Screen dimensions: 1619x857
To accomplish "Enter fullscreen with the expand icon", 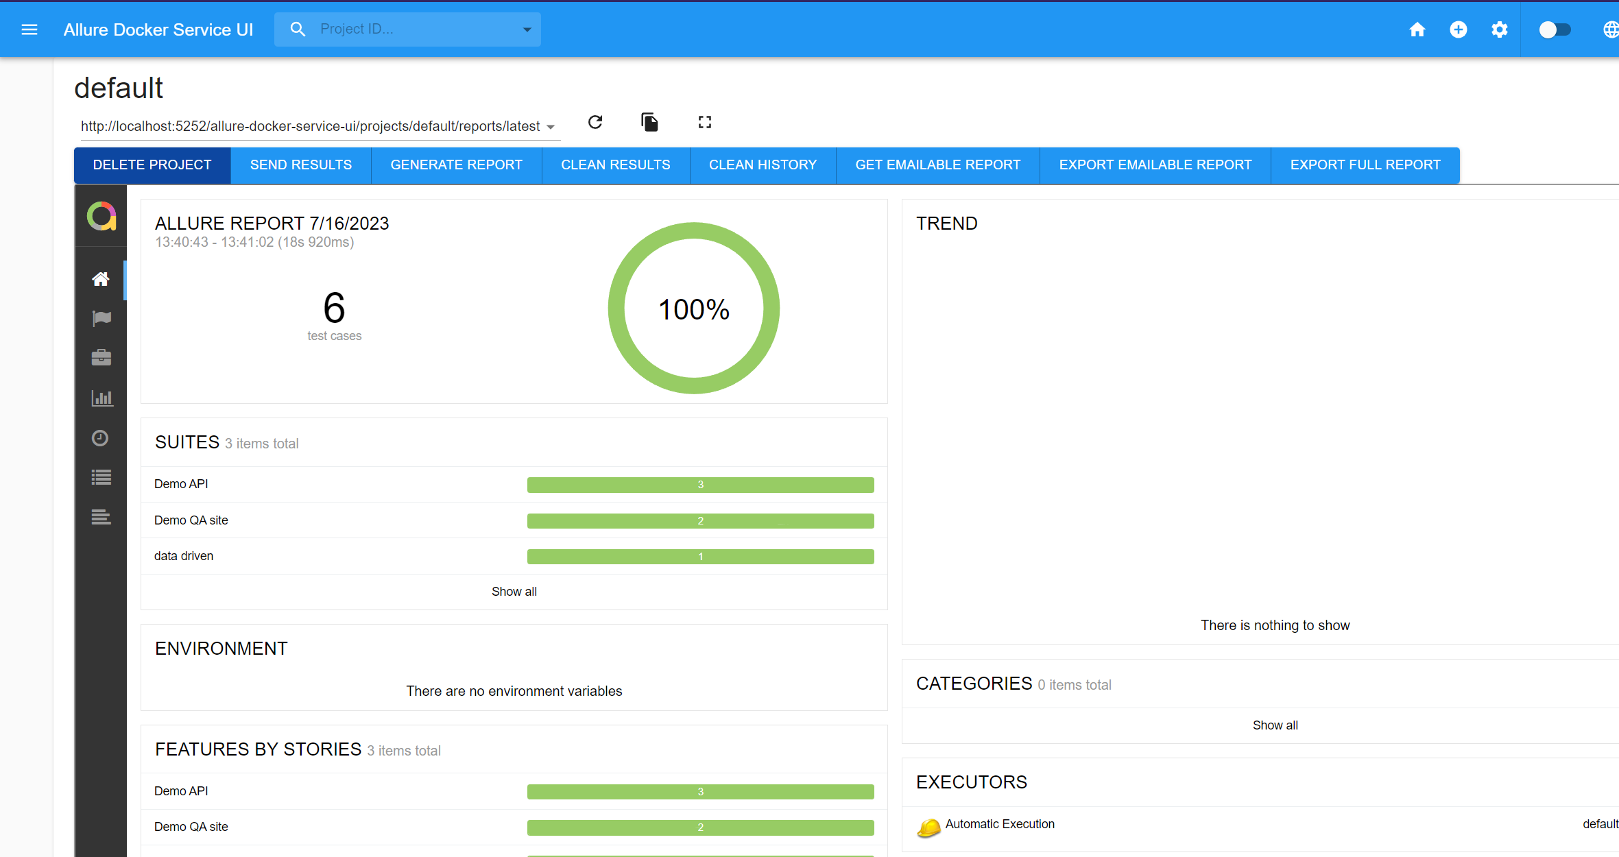I will [x=704, y=122].
